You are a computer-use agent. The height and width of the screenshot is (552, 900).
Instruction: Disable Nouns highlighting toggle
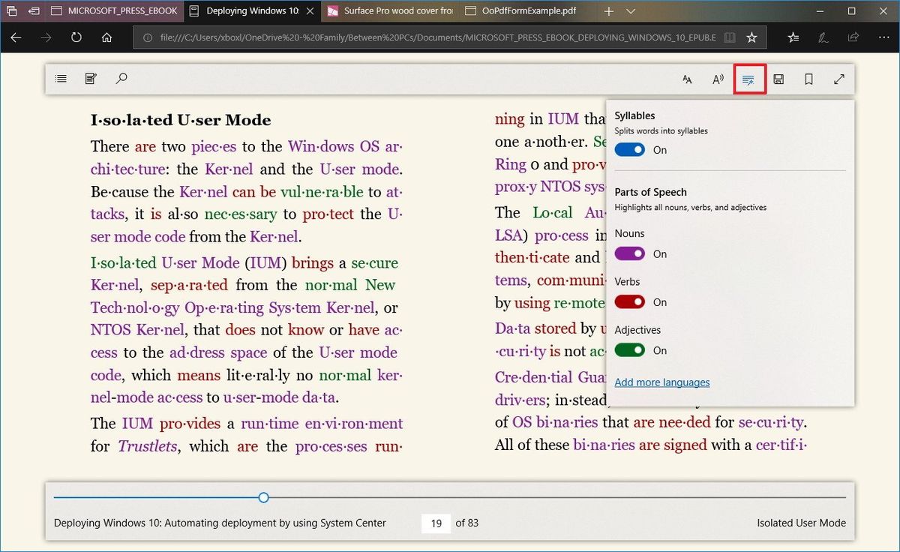coord(629,254)
